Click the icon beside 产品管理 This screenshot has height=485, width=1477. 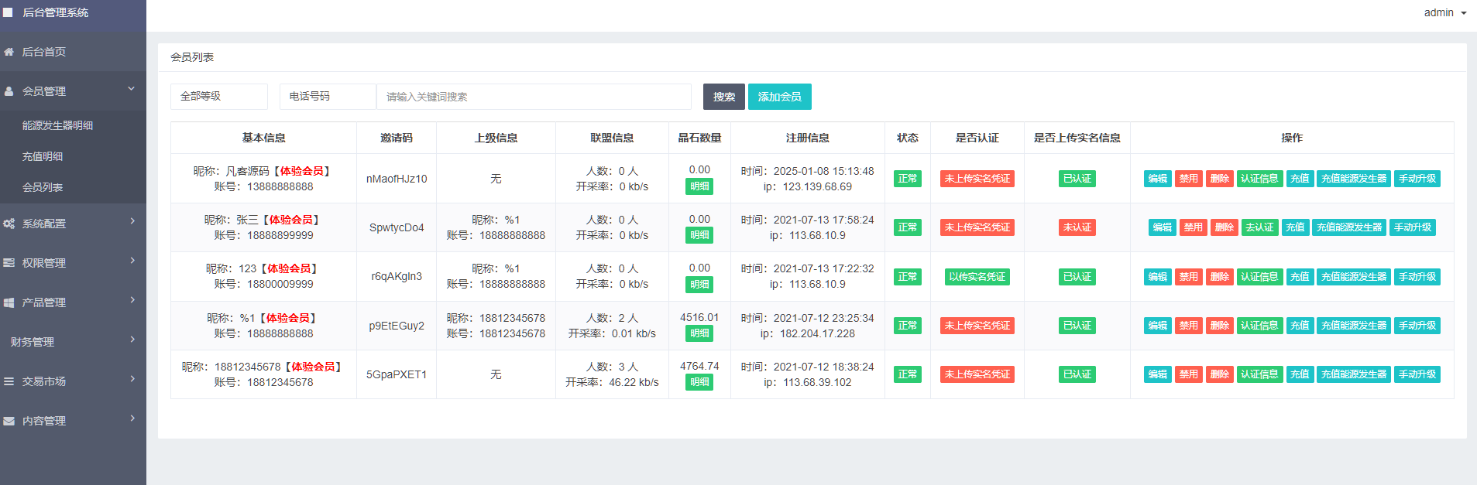coord(9,302)
